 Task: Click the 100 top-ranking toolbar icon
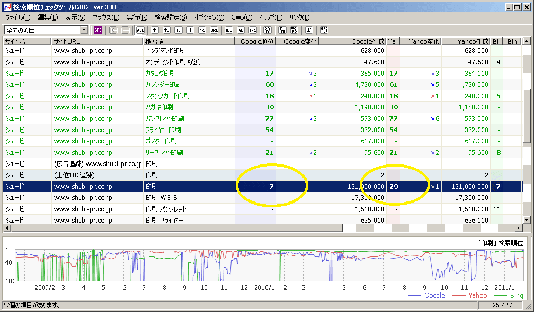[x=229, y=30]
